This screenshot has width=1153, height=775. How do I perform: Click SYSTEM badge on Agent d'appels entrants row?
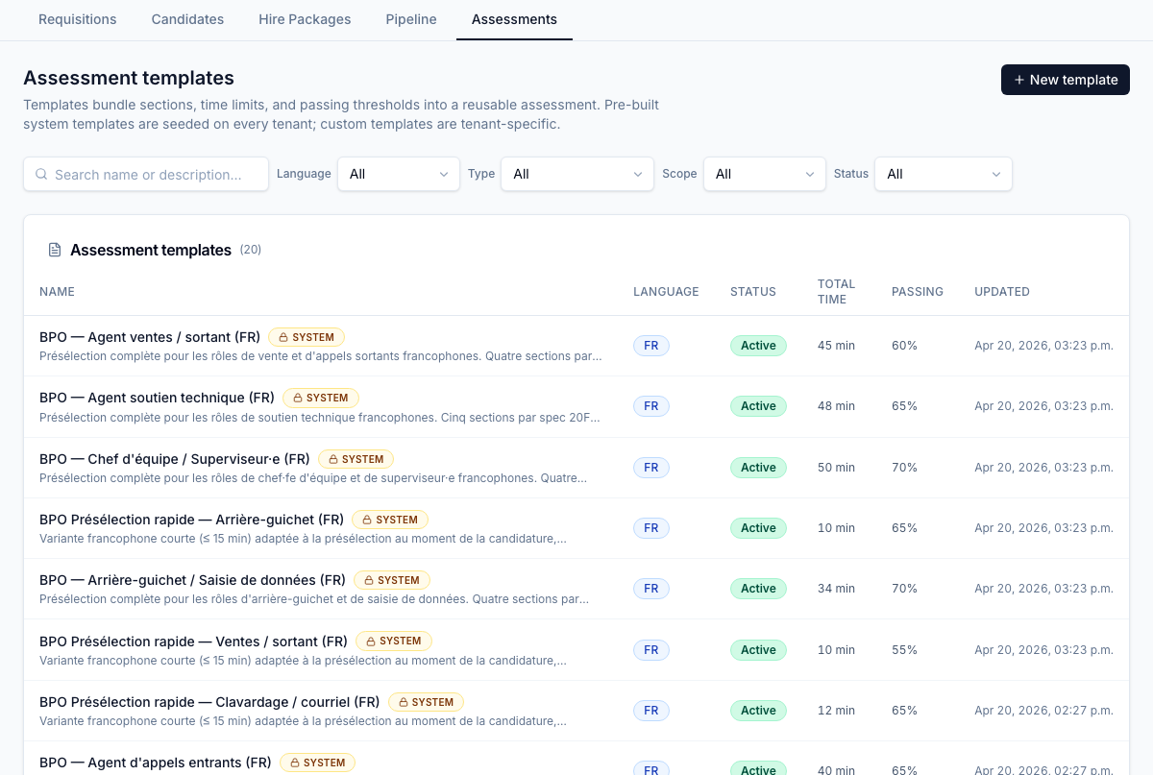pos(317,763)
